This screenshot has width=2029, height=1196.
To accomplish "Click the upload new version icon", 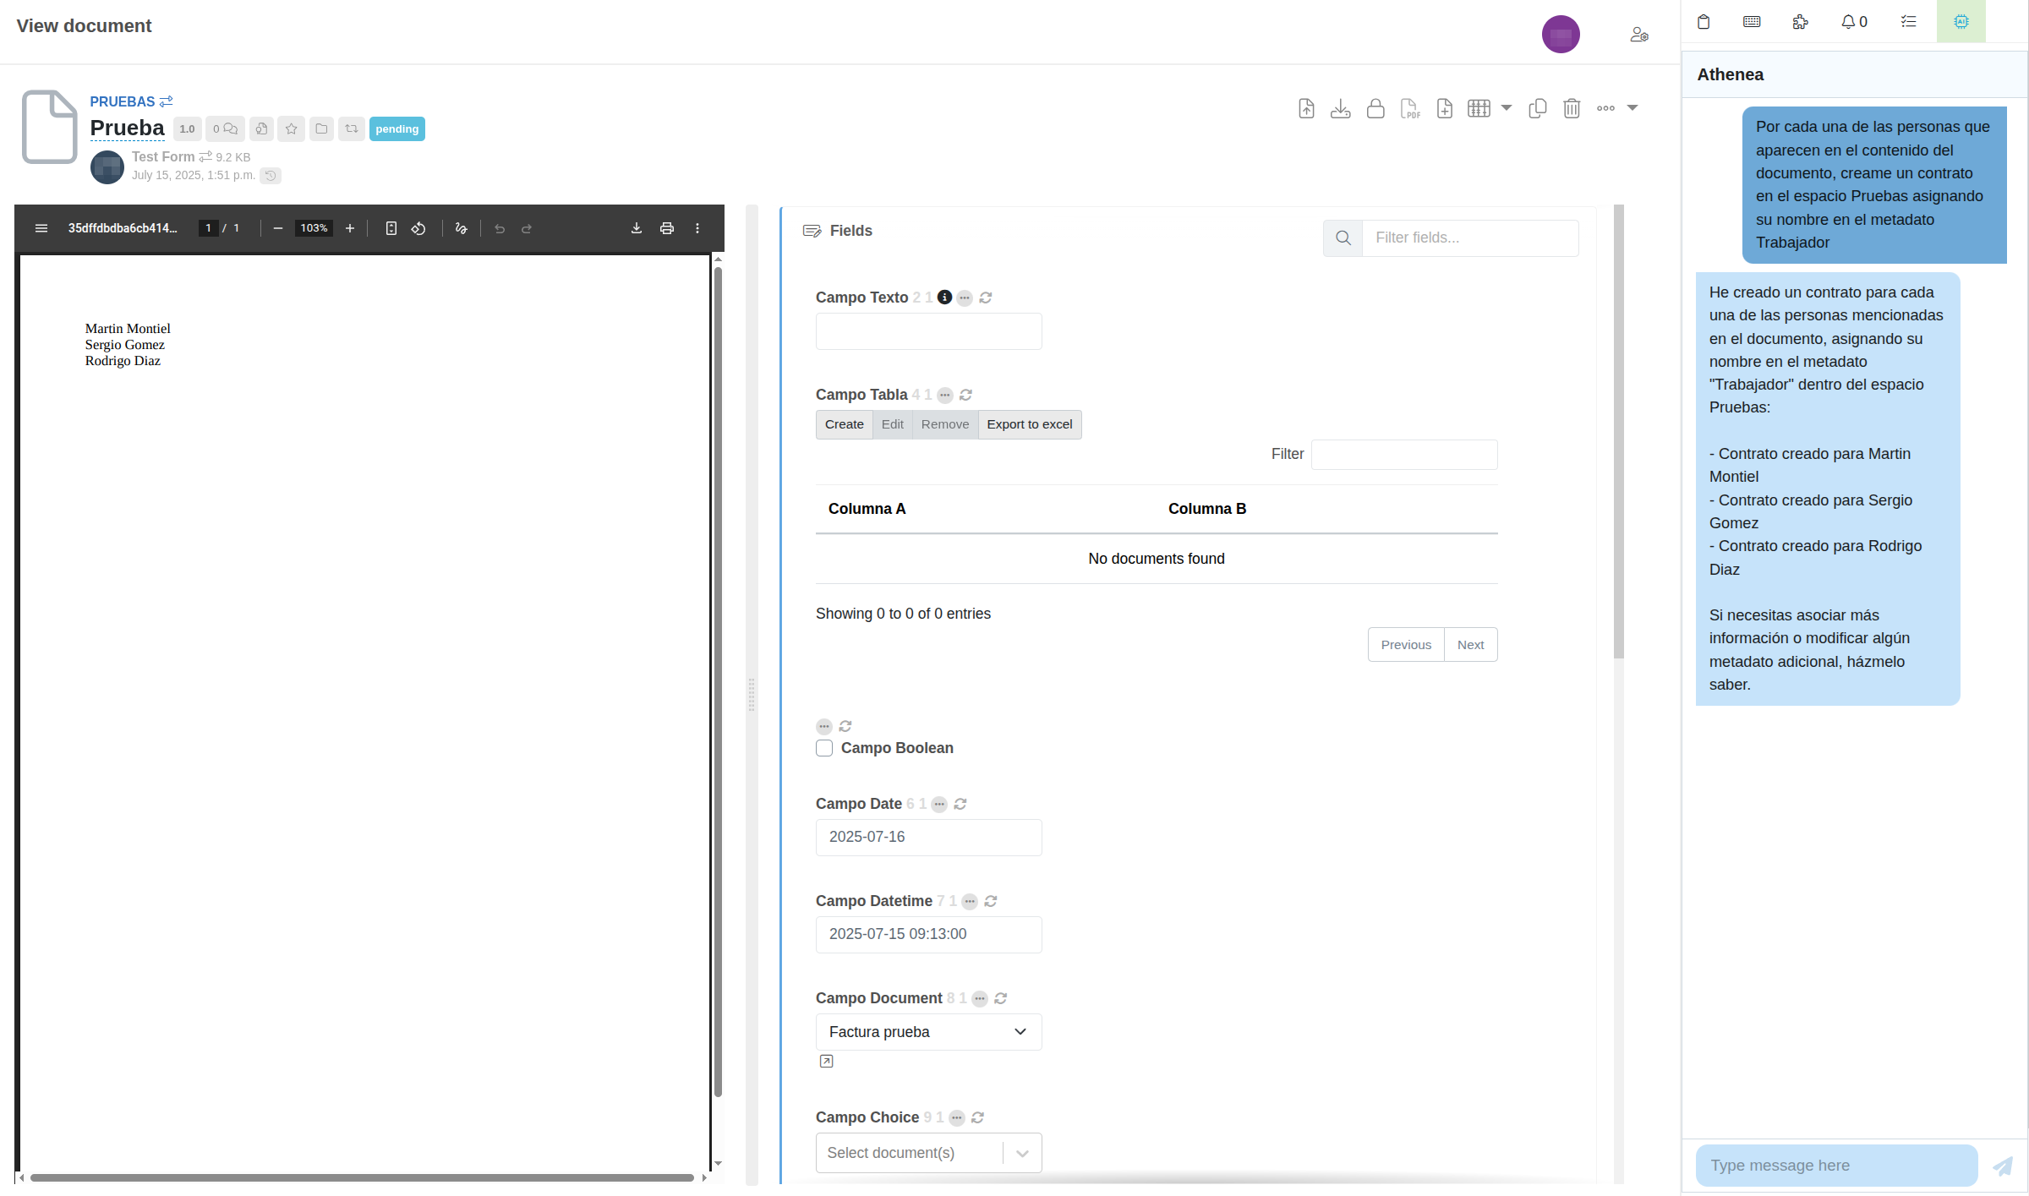I will coord(1306,108).
